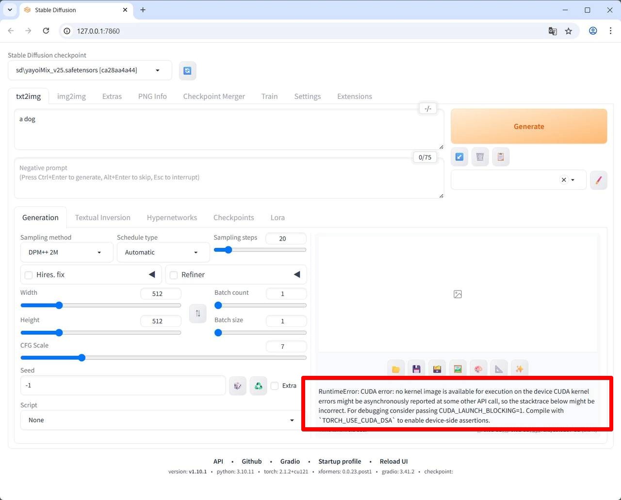The width and height of the screenshot is (621, 500).
Task: Click the Sampling steps number field
Action: [x=286, y=239]
